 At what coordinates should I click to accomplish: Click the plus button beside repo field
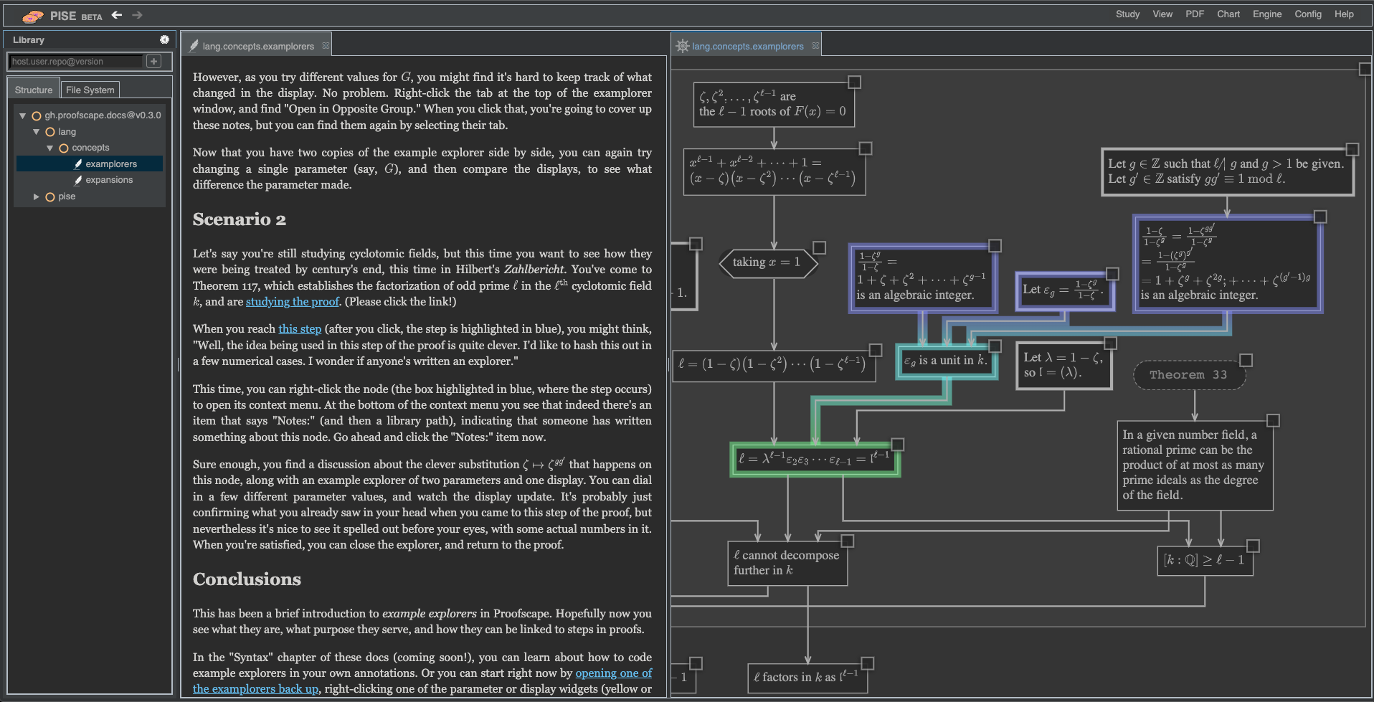[x=154, y=62]
